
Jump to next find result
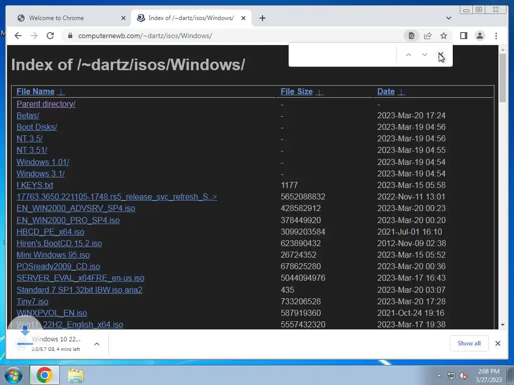point(425,55)
